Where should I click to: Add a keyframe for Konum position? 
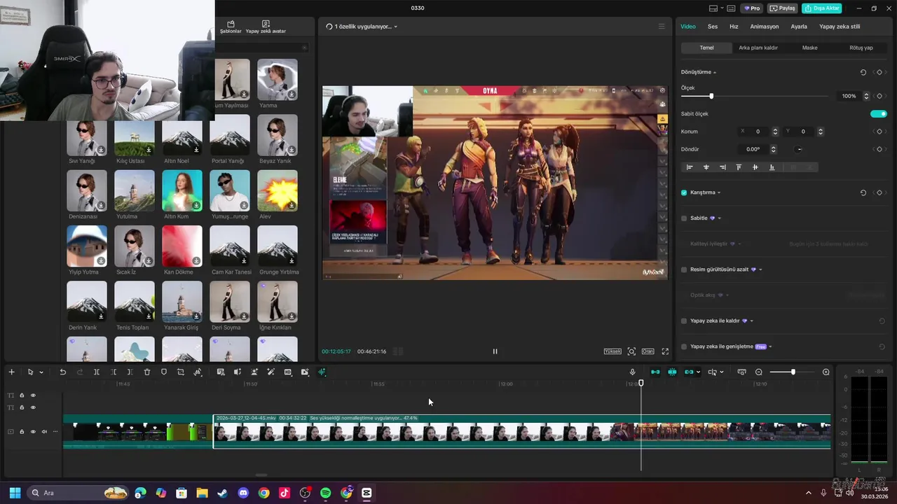879,132
